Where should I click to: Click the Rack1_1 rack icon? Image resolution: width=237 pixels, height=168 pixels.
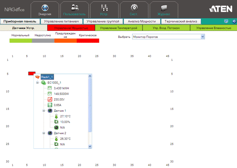point(37,77)
